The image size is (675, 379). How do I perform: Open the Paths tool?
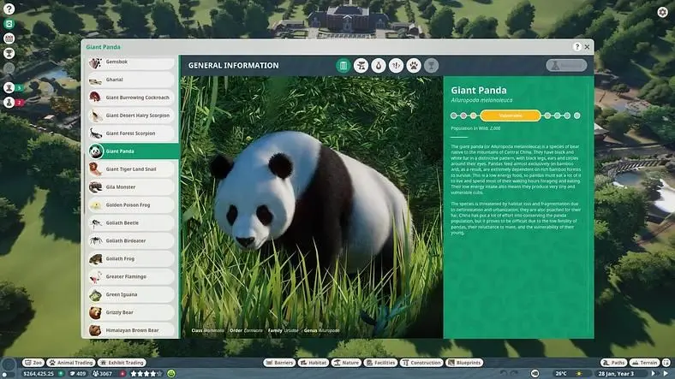[x=613, y=363]
